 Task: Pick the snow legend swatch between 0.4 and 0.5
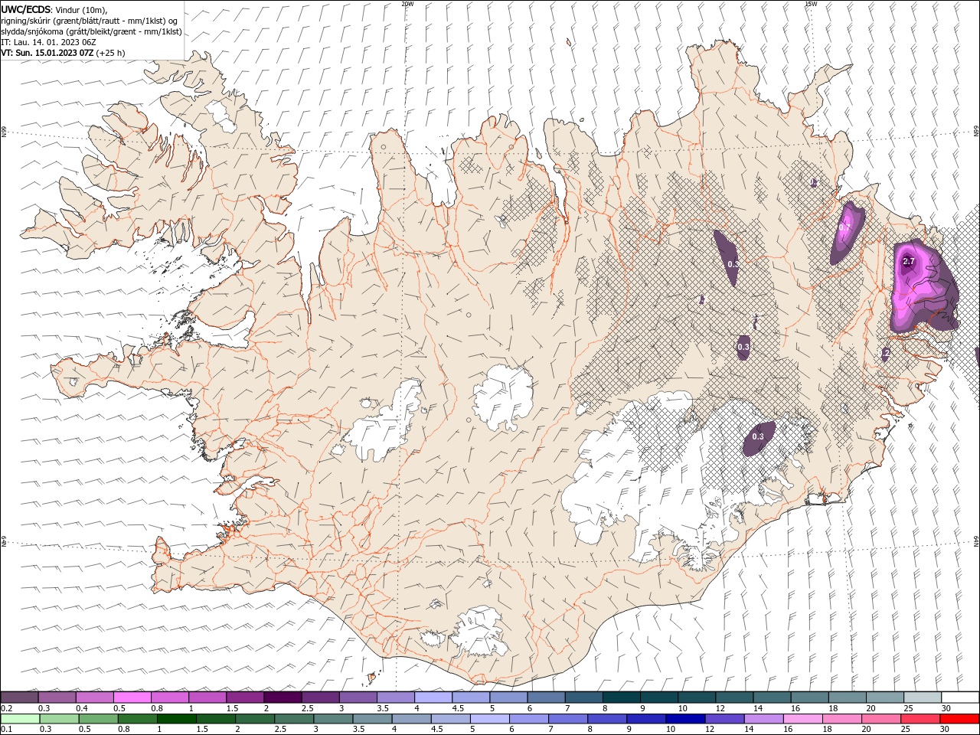94,697
